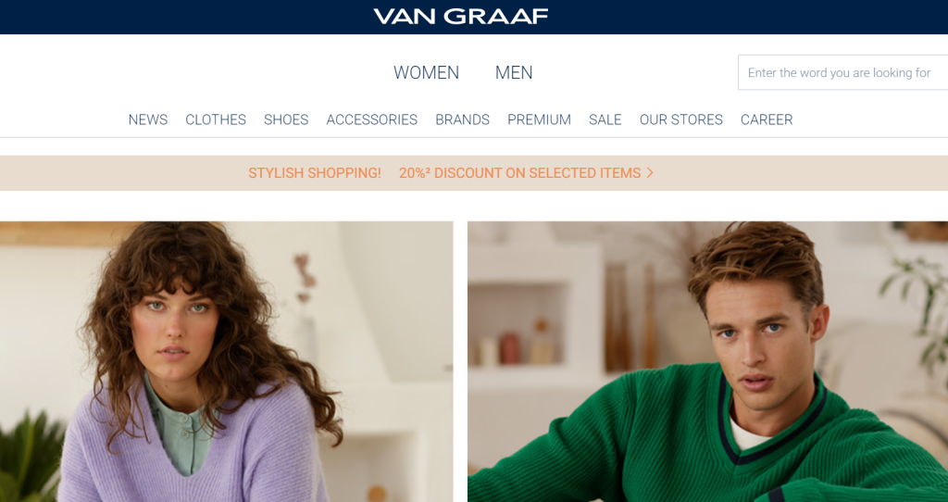The height and width of the screenshot is (502, 948).
Task: Click the VAN GRAAF logo
Action: tap(461, 17)
